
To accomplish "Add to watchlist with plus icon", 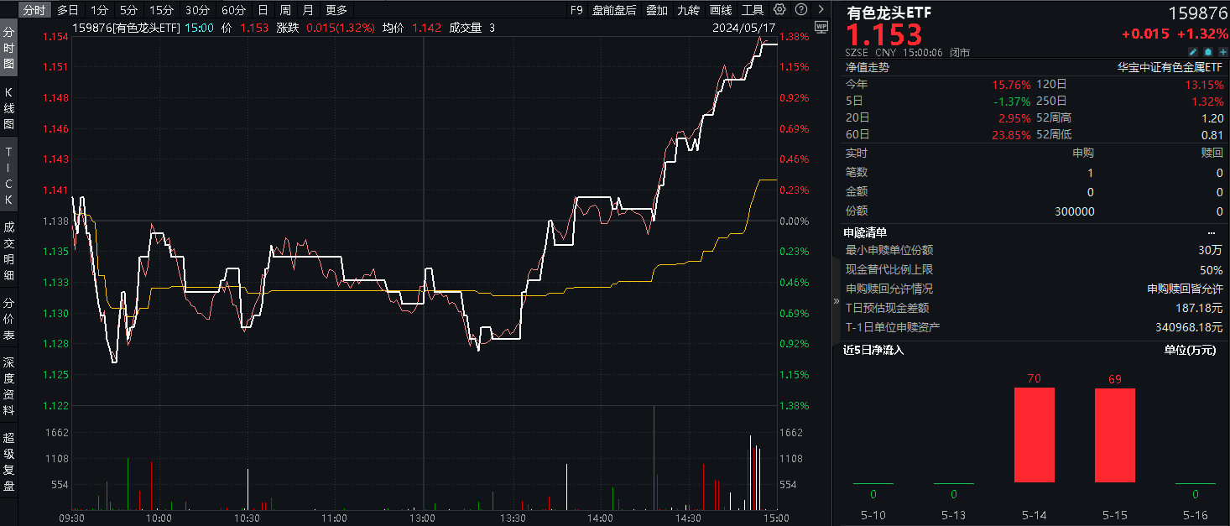I will point(1222,52).
